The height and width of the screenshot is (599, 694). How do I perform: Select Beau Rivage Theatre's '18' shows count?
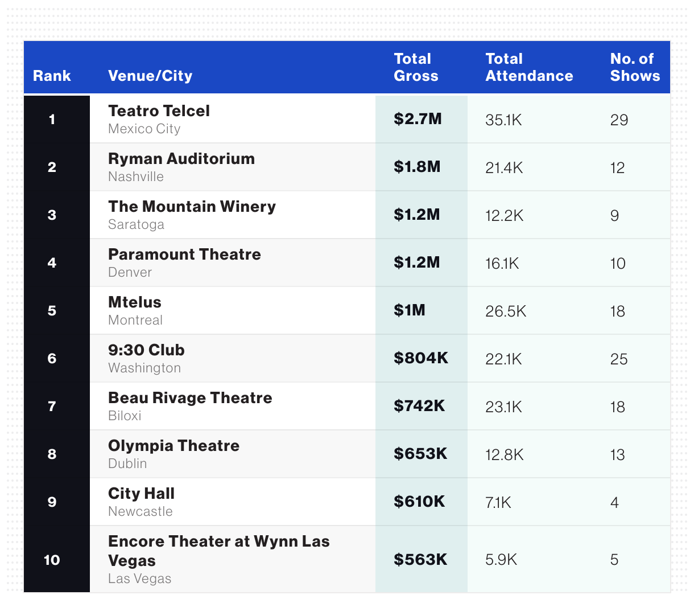617,407
